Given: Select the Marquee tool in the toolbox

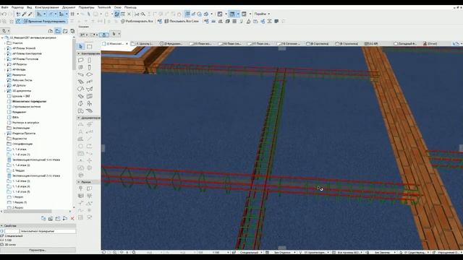Looking at the screenshot, I should tap(90, 46).
